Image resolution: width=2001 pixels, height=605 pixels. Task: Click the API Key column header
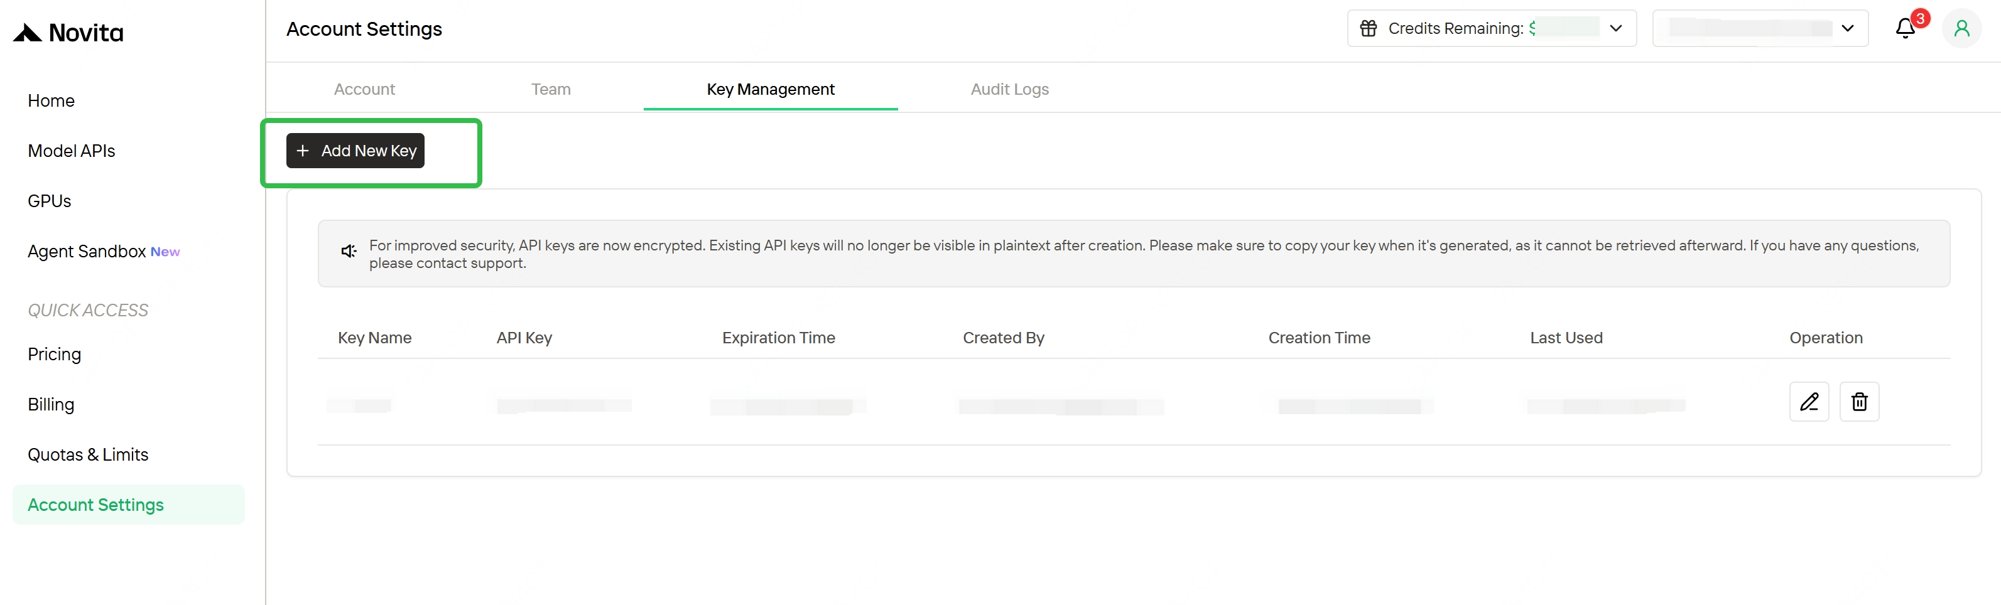[524, 338]
